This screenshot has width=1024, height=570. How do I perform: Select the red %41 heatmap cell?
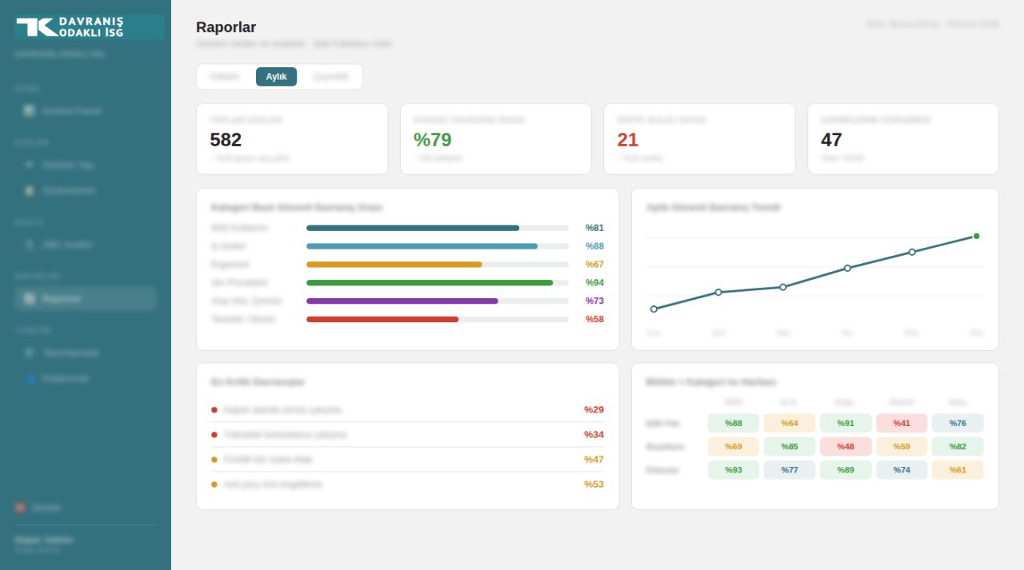coord(902,423)
